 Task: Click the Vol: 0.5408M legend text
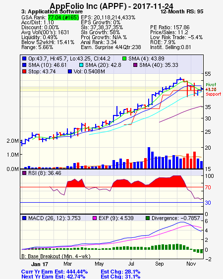[89, 71]
